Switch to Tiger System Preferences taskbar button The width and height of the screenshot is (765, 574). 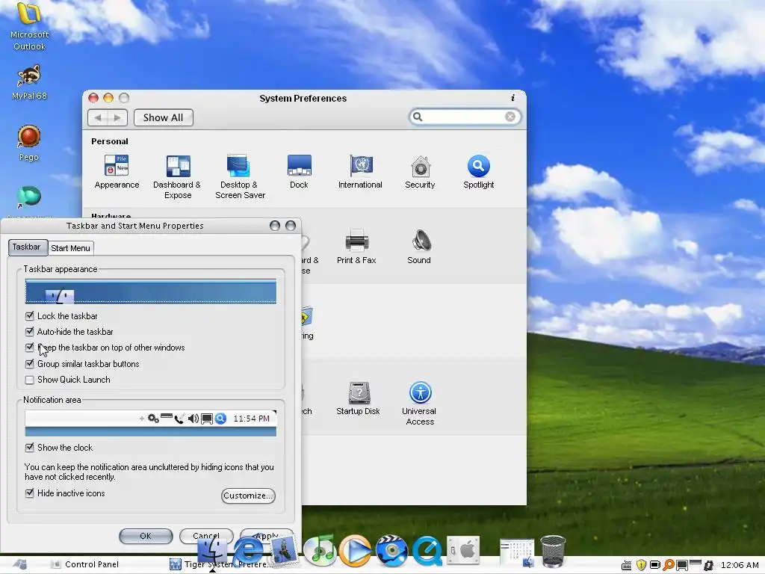tap(221, 564)
